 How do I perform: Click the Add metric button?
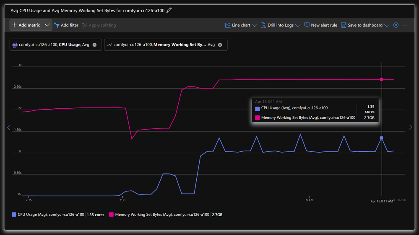26,25
